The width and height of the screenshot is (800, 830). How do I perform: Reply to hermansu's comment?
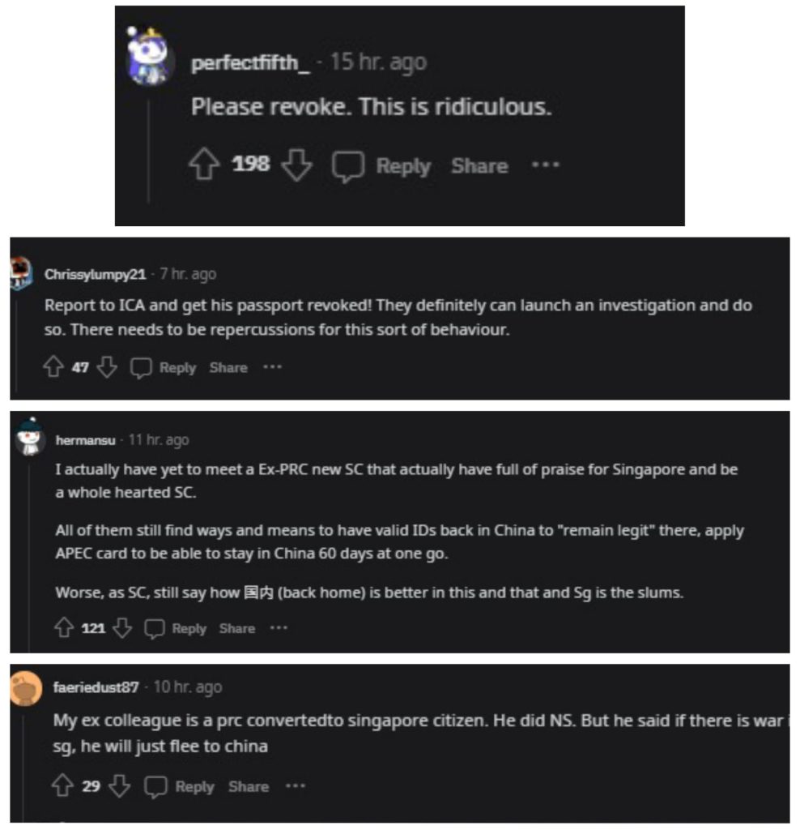pyautogui.click(x=189, y=628)
